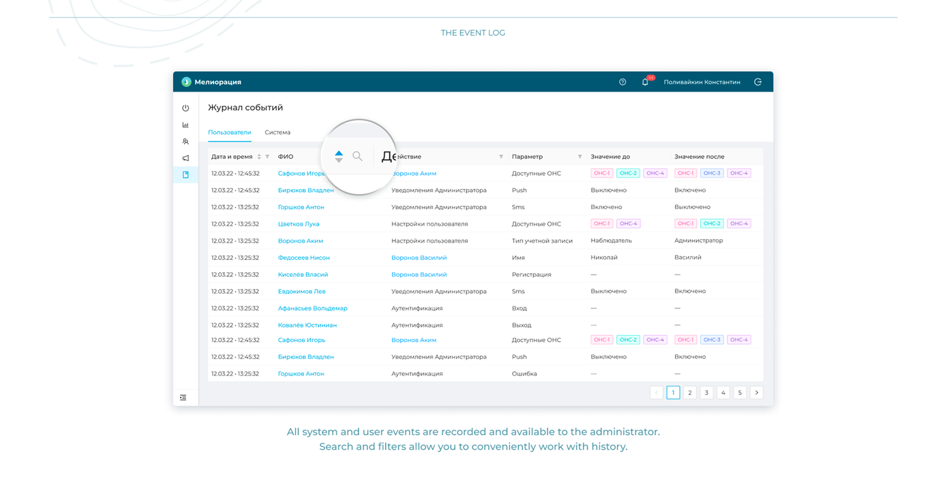Click the megaphone announcements sidebar icon
This screenshot has height=479, width=947.
click(x=185, y=158)
